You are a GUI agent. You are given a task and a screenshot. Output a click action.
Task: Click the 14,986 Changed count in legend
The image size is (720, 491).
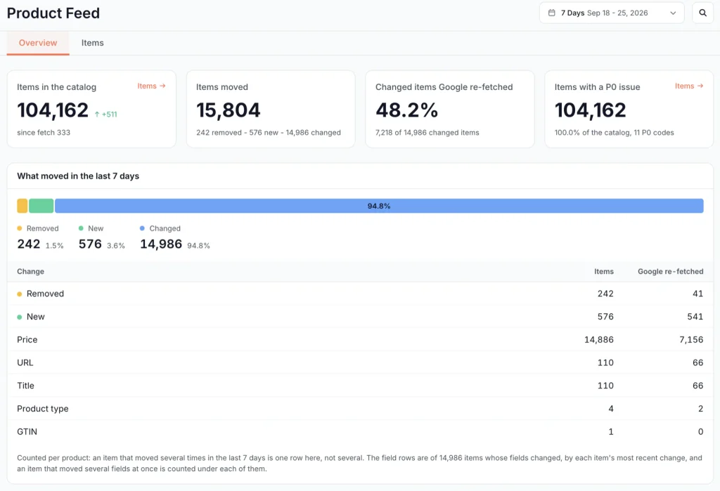(161, 244)
